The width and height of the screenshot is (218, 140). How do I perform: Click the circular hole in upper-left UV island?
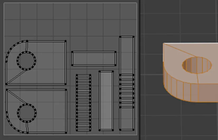(26, 61)
